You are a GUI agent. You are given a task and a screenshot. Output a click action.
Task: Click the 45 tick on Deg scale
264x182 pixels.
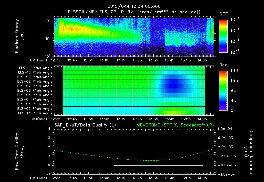pyautogui.click(x=233, y=101)
